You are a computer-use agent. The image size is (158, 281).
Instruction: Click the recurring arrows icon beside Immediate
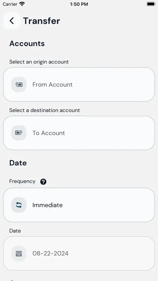click(x=19, y=205)
